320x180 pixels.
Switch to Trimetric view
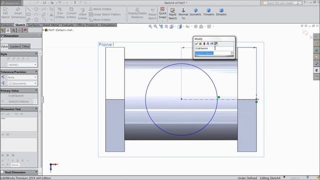pos(208,12)
